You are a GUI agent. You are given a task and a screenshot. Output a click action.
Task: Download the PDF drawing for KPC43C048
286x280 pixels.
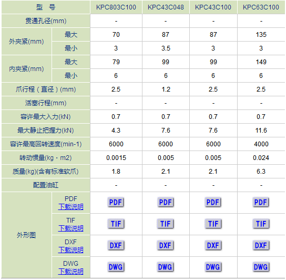[165, 202]
